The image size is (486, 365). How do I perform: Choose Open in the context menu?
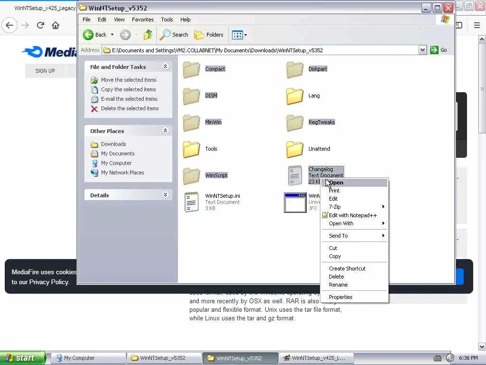point(354,183)
